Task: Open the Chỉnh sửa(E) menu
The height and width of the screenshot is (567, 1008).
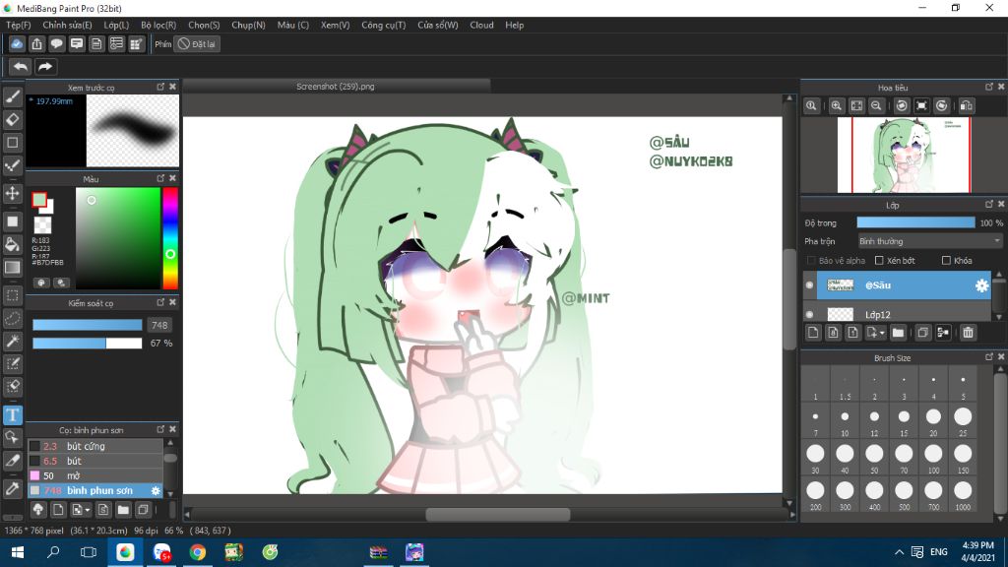Action: [x=68, y=25]
